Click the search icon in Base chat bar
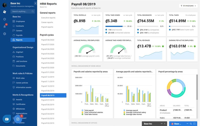The height and width of the screenshot is (126, 200). click(x=190, y=124)
